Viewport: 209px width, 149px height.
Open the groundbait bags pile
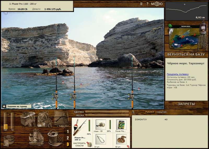pyautogui.click(x=36, y=137)
